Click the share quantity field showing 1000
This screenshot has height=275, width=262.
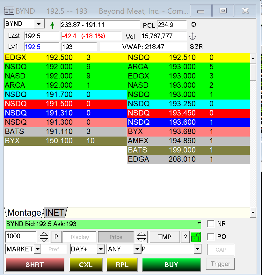[21, 236]
